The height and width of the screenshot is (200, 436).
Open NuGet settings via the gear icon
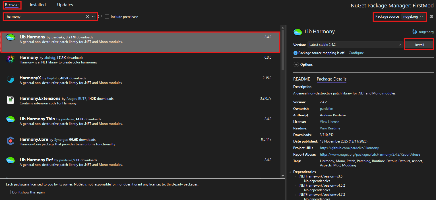point(431,17)
